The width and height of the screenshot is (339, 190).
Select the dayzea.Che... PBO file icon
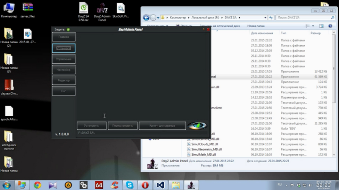coord(9,87)
